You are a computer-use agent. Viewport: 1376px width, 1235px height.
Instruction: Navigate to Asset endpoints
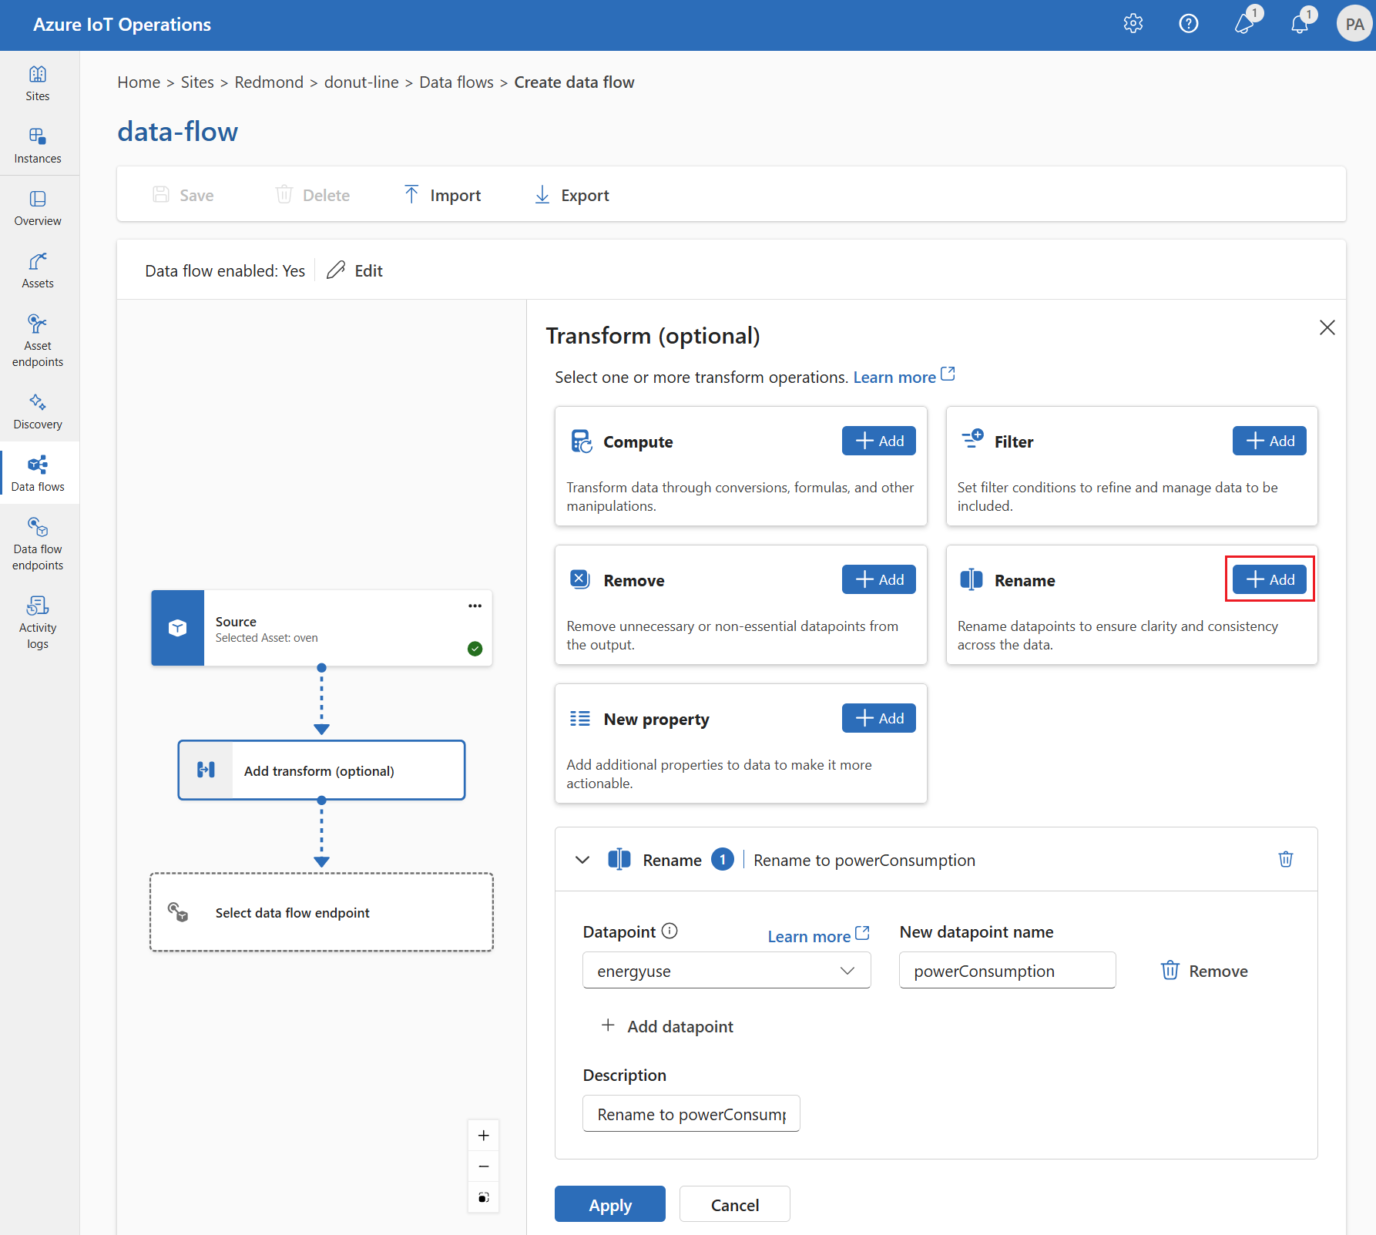pyautogui.click(x=38, y=339)
